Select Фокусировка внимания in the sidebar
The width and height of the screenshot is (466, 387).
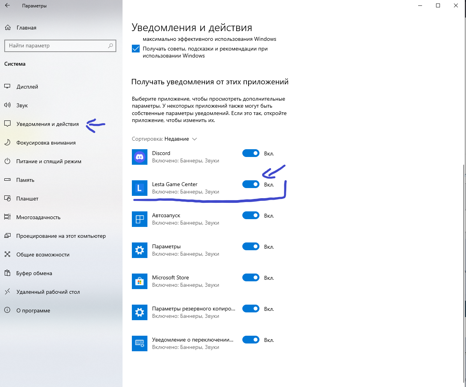46,143
